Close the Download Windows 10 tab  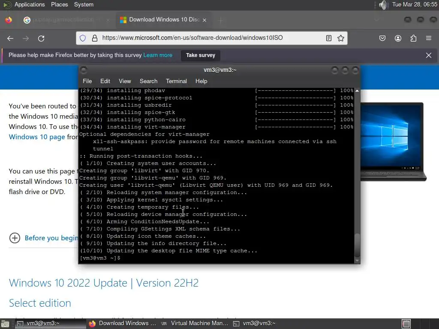pyautogui.click(x=204, y=20)
